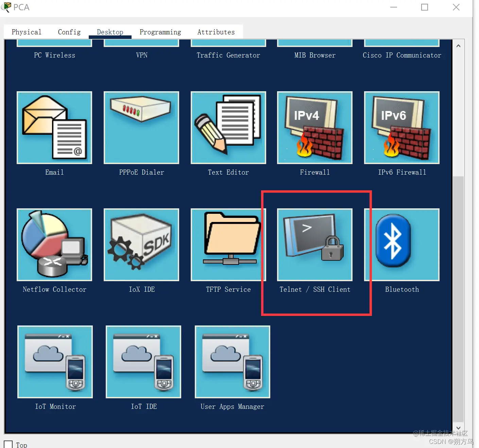Open the Email desktop app
Screen dimensions: 479x448
(x=54, y=128)
